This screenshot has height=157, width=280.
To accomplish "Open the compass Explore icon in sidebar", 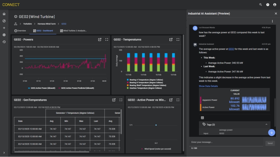I will click(x=4, y=21).
